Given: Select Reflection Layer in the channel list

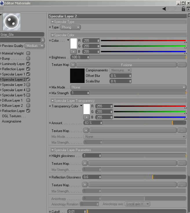Looking at the screenshot, I should pyautogui.click(x=13, y=69).
